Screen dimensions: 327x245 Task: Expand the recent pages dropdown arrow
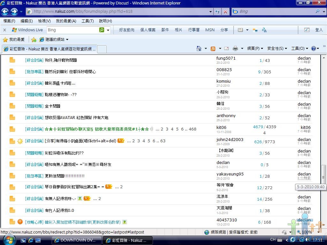tap(21, 12)
